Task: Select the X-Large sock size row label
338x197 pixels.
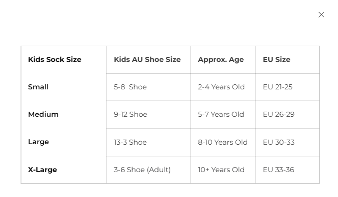Action: click(x=42, y=170)
